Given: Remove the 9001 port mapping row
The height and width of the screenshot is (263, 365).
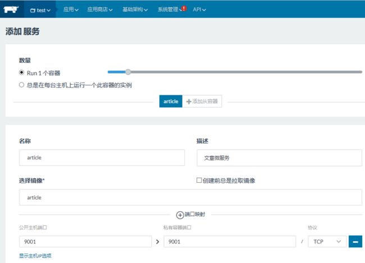Looking at the screenshot, I should (355, 241).
